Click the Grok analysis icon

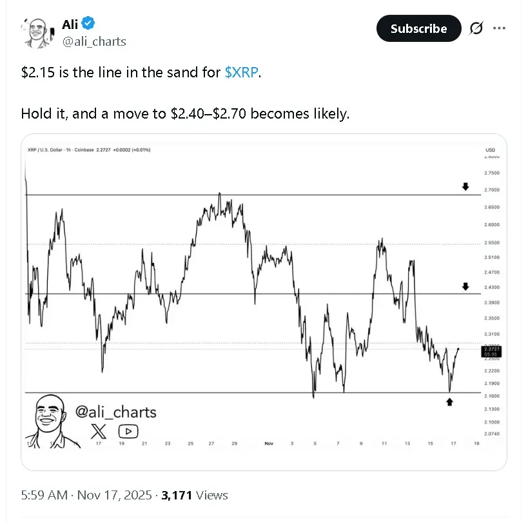(x=476, y=28)
